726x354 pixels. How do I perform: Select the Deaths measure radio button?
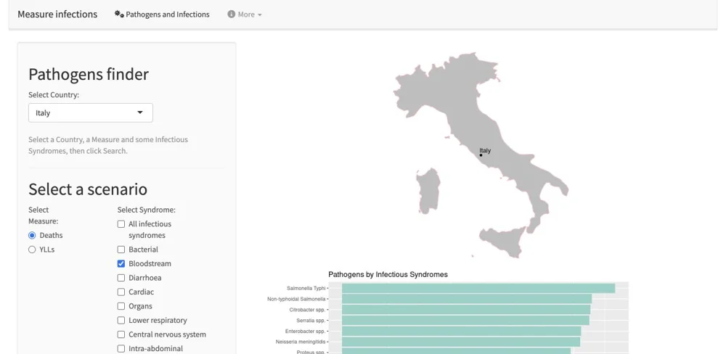point(32,235)
